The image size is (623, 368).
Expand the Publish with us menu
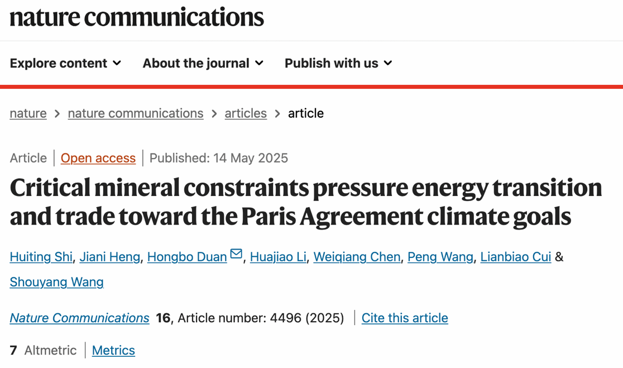(x=338, y=63)
